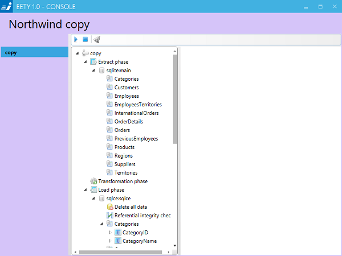The image size is (342, 256).
Task: Click the EmployeesTerritories table icon
Action: [x=109, y=104]
